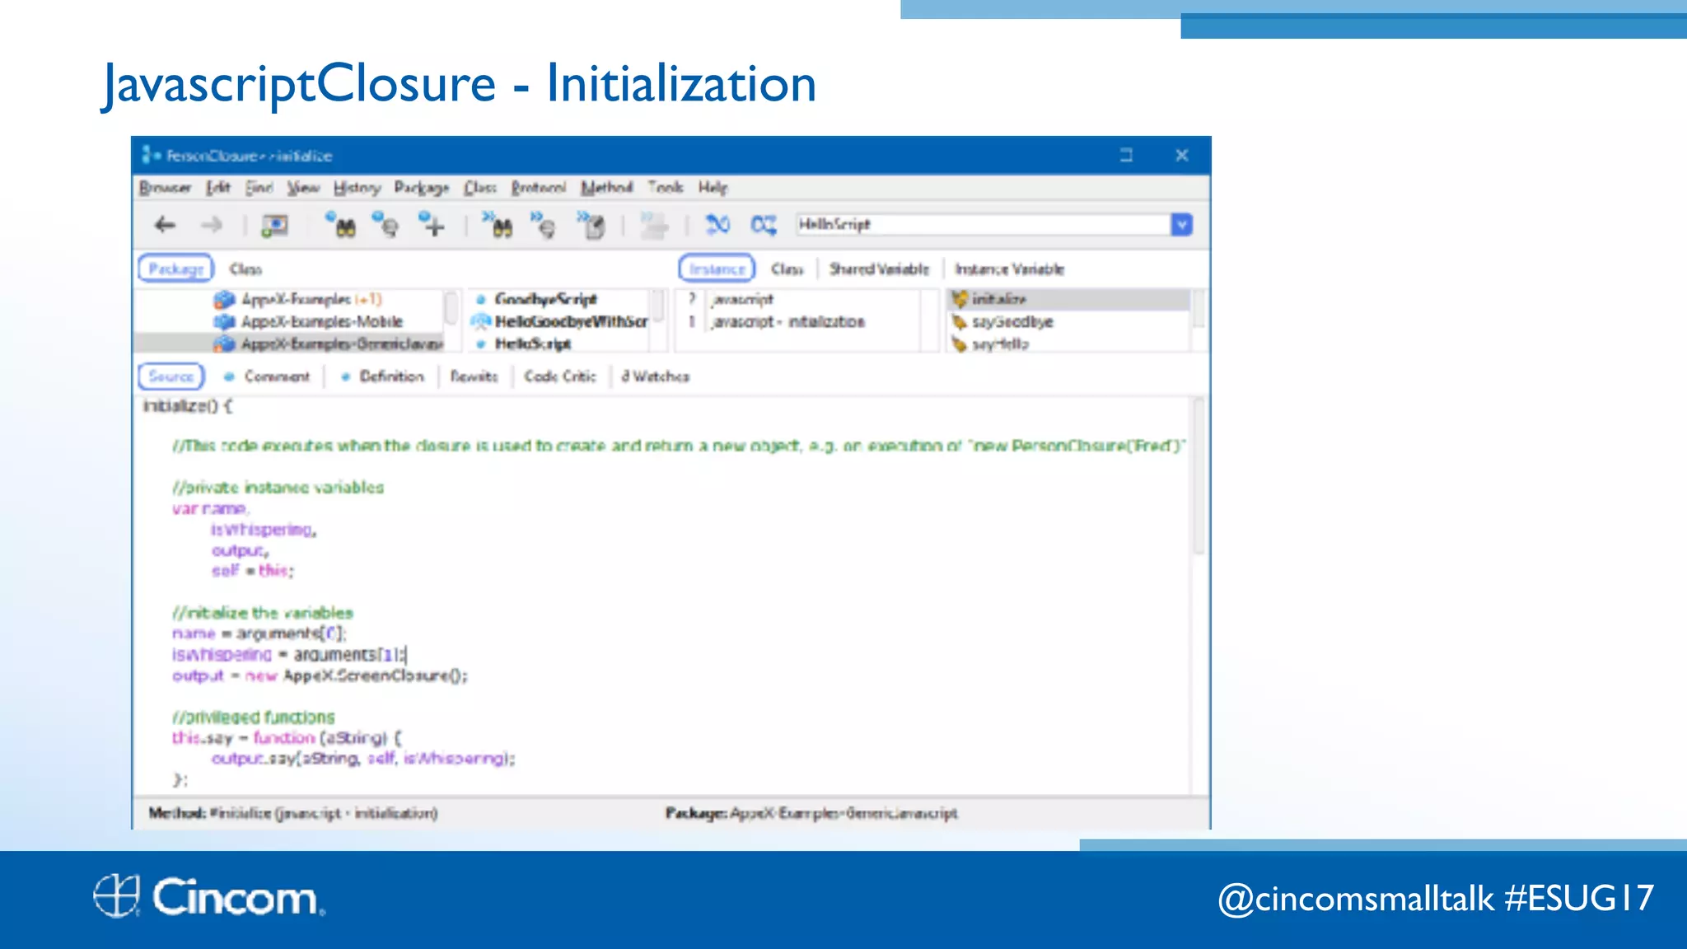Image resolution: width=1687 pixels, height=949 pixels.
Task: Click the magnifier icon with a blue dot
Action: [386, 224]
